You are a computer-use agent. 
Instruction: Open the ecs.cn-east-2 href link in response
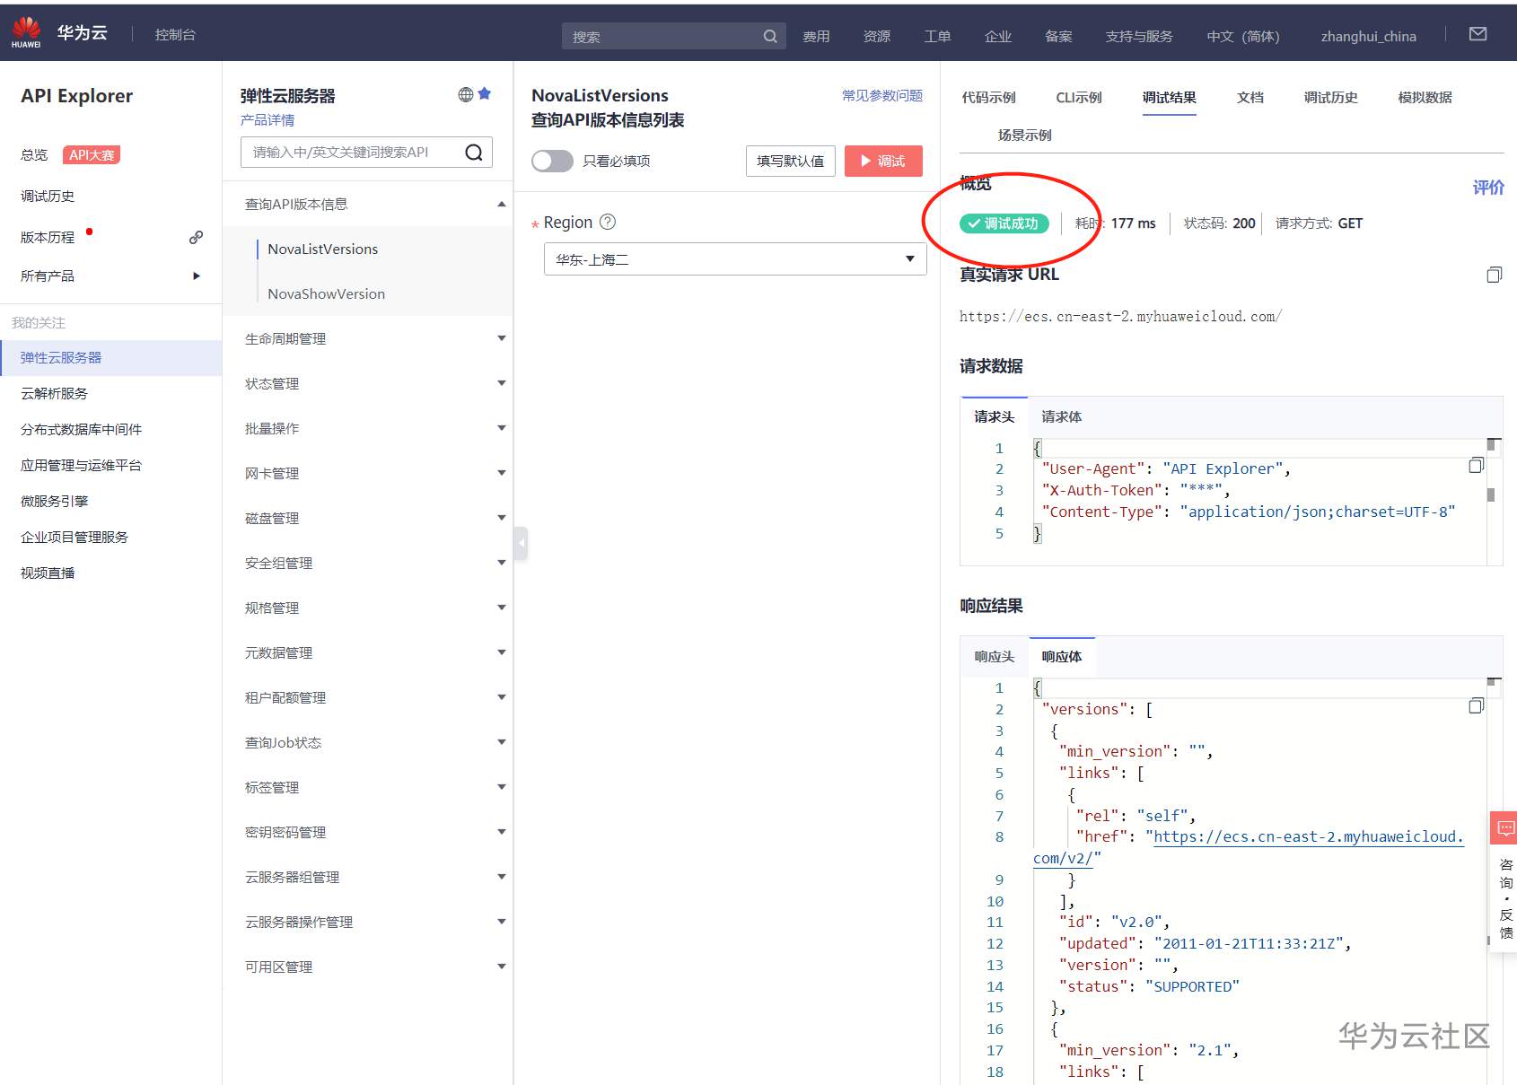click(x=1308, y=836)
